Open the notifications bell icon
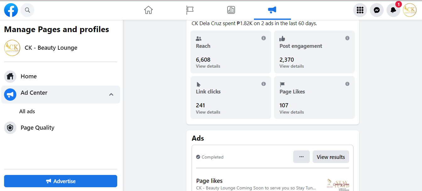Screen dimensions: 422x191 click(393, 10)
